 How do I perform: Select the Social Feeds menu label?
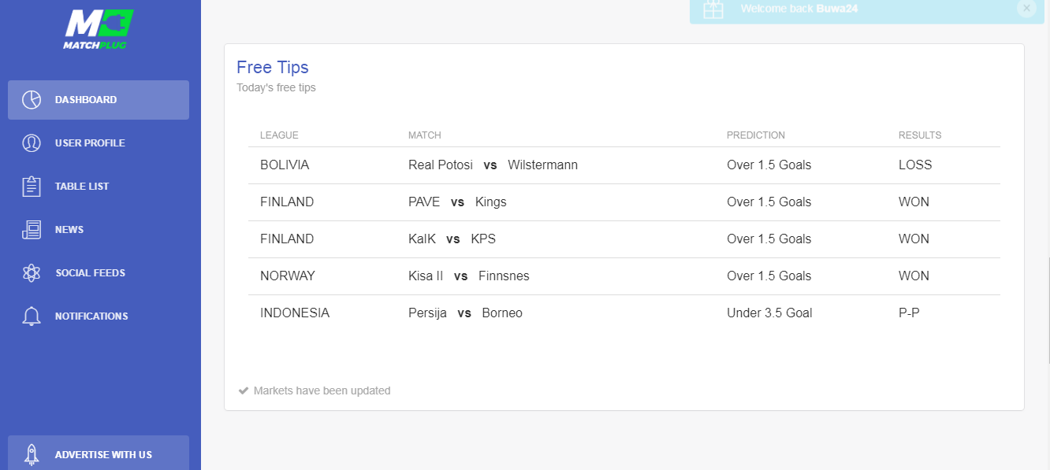(90, 273)
